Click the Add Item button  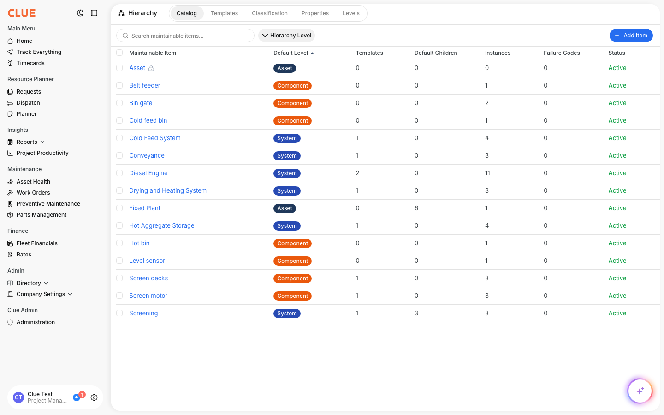tap(631, 35)
